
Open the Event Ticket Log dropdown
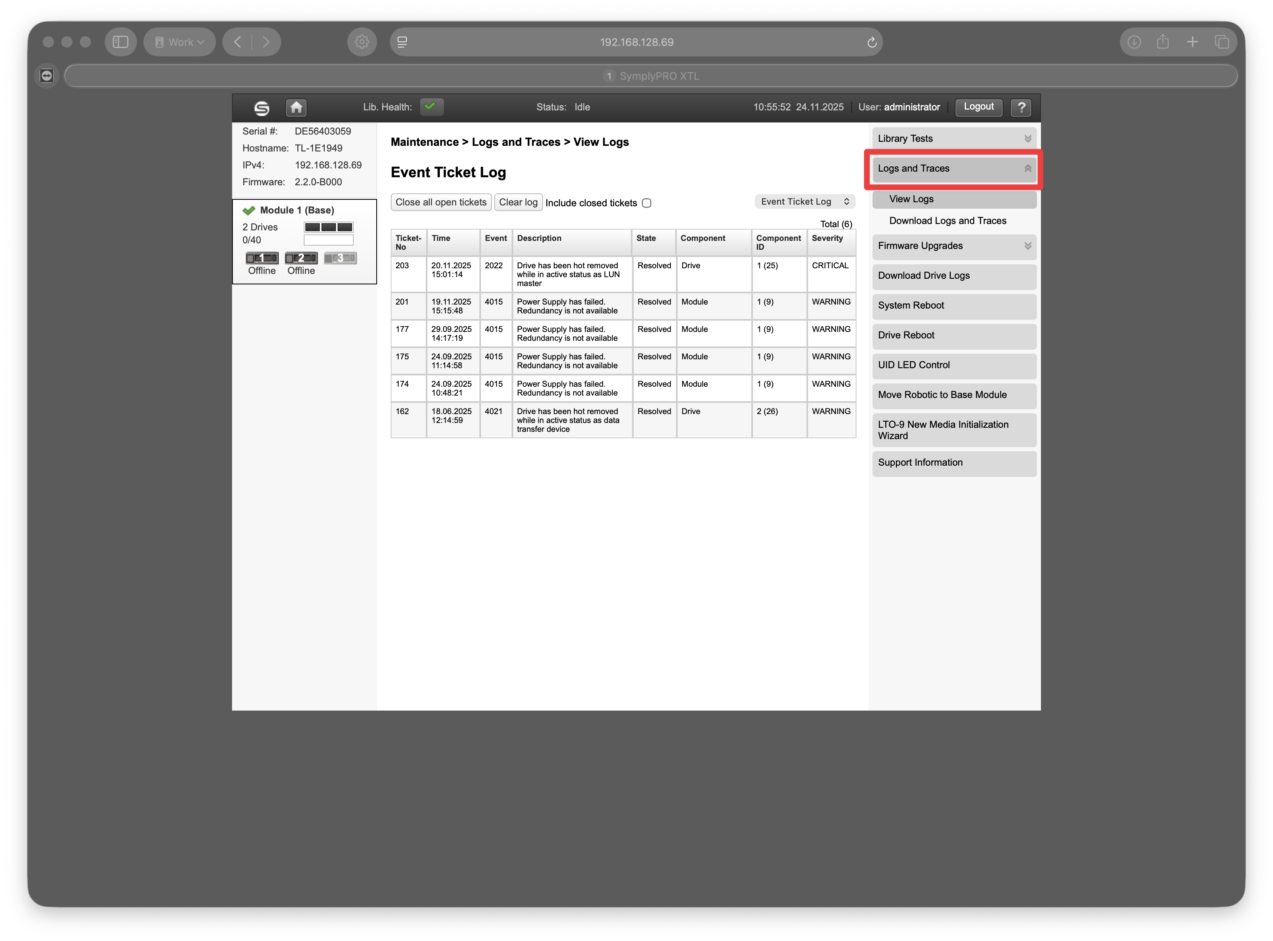point(804,202)
